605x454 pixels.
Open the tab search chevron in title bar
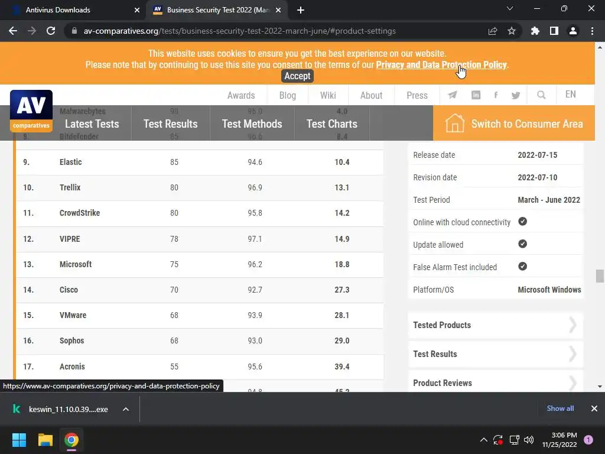pos(510,8)
